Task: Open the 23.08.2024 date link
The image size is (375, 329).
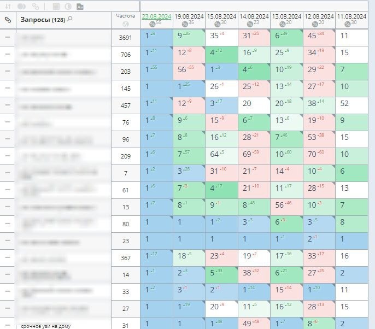Action: click(156, 16)
